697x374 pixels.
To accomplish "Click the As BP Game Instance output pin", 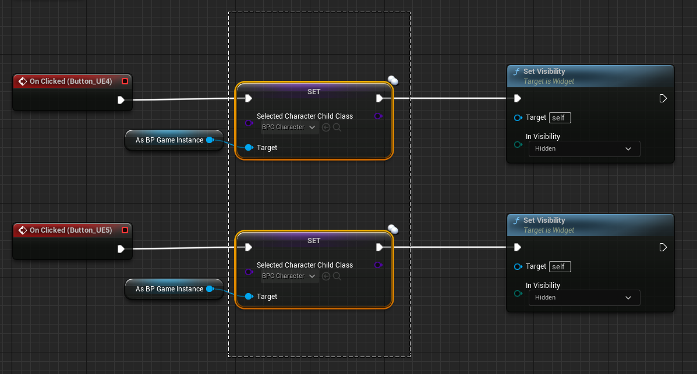I will [x=211, y=140].
